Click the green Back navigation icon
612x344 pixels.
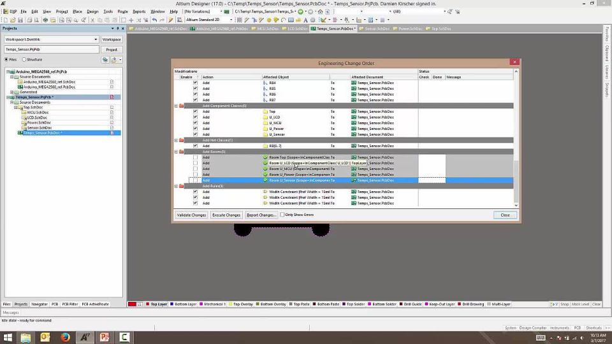click(300, 11)
